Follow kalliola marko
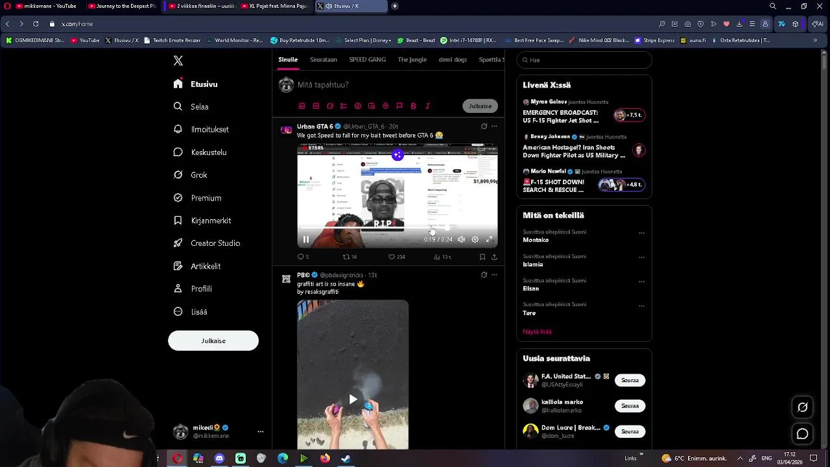Viewport: 830px width, 467px height. [630, 406]
